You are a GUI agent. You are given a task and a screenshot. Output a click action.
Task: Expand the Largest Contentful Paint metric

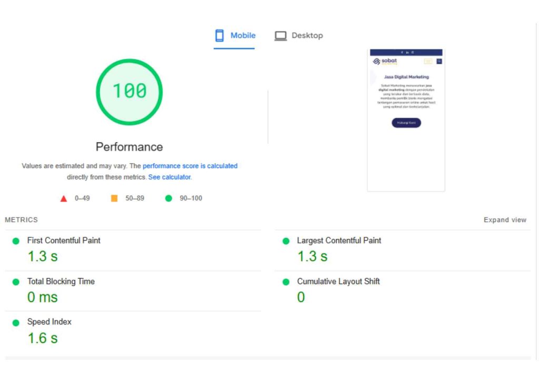point(339,240)
